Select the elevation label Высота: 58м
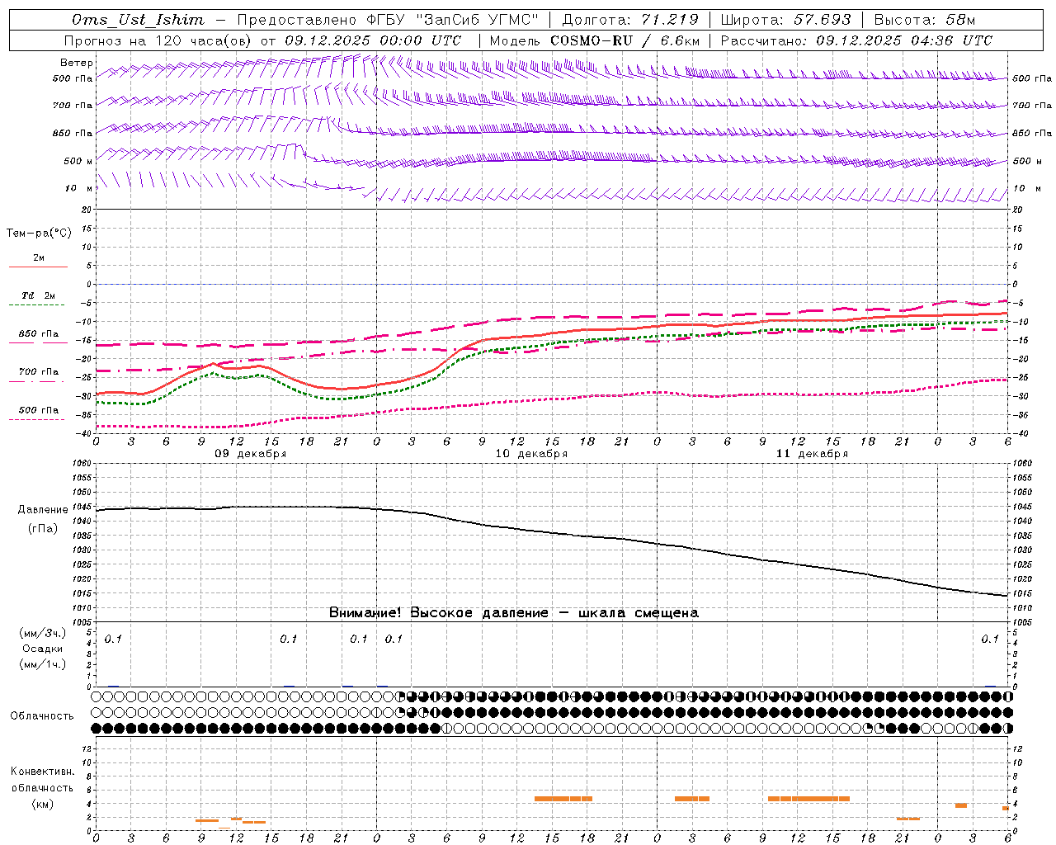Viewport: 1056px width, 845px height. pos(925,20)
